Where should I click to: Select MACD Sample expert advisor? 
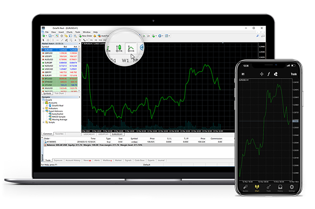(55, 117)
